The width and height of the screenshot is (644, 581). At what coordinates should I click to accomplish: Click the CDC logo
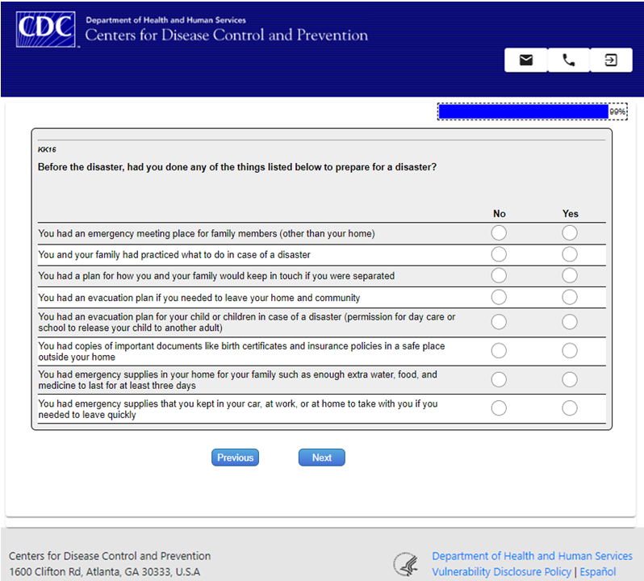pos(46,29)
